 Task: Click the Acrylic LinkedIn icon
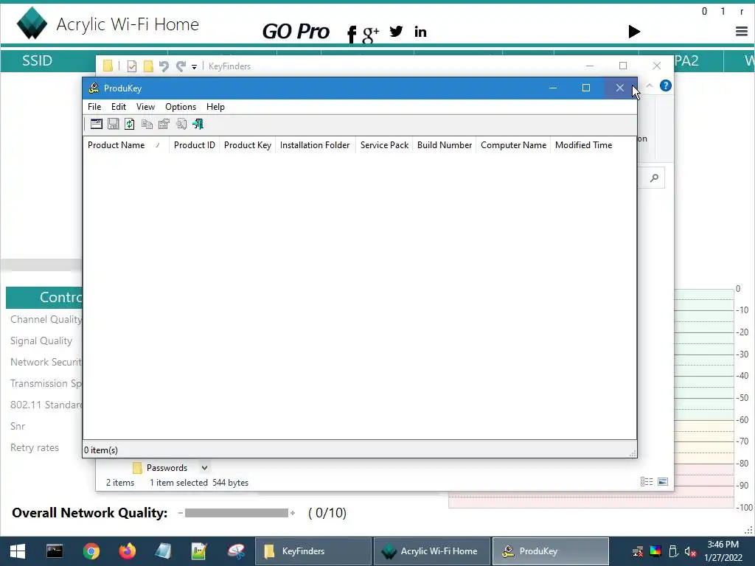pyautogui.click(x=420, y=32)
